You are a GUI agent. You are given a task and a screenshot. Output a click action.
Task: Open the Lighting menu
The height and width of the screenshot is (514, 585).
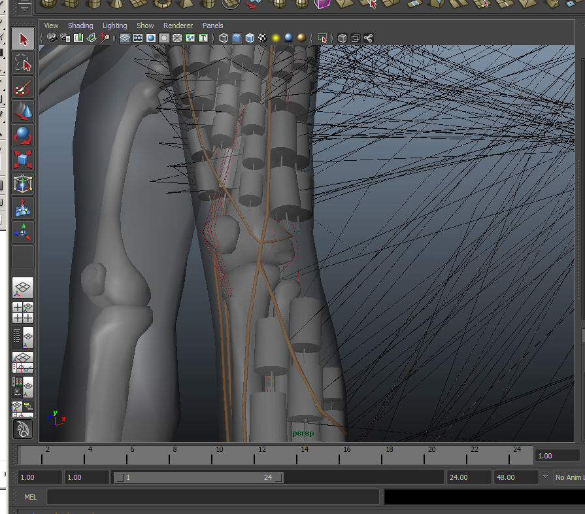click(x=114, y=26)
